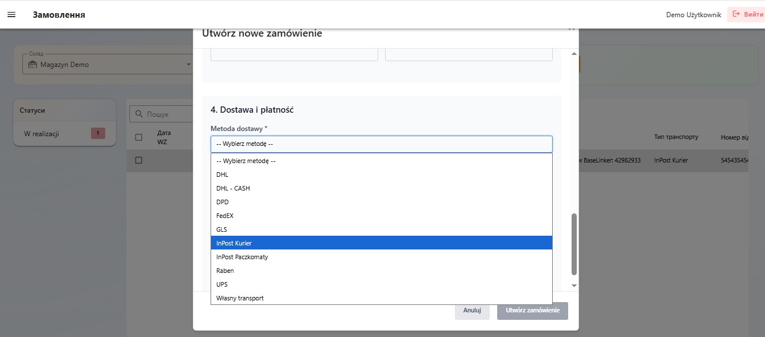
Task: Toggle the select-all orders header checkbox
Action: click(x=138, y=137)
